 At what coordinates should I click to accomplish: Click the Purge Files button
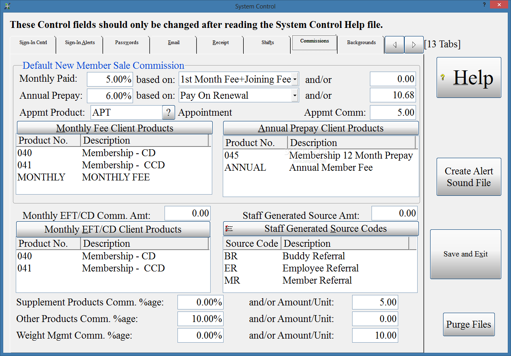(469, 324)
